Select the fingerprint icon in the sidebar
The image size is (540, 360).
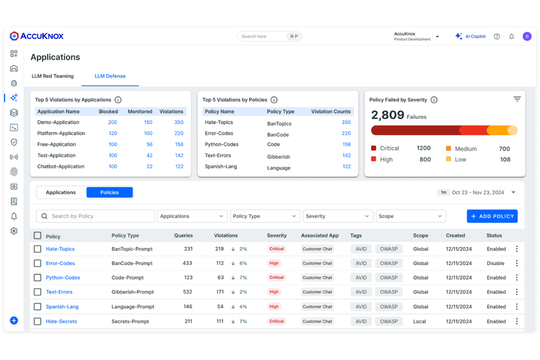[x=14, y=171]
